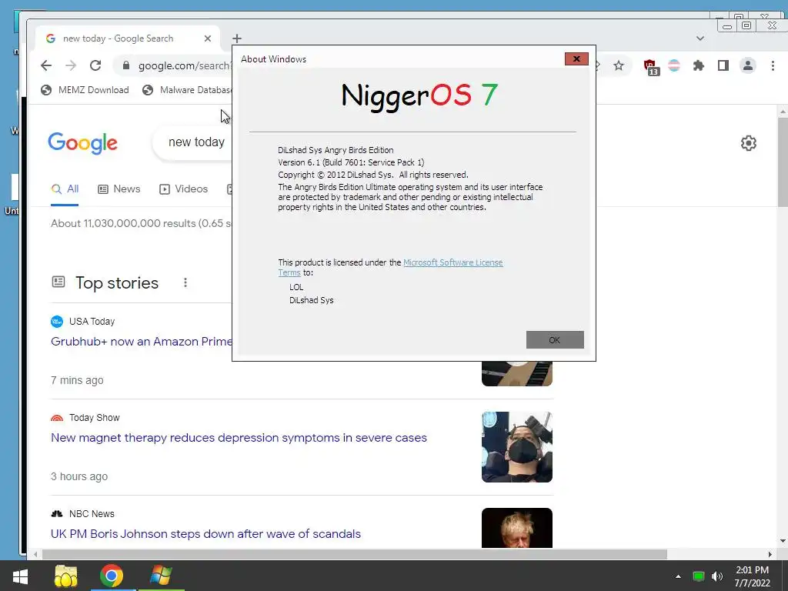788x591 pixels.
Task: Open the uBlock extension showing 13
Action: point(651,66)
